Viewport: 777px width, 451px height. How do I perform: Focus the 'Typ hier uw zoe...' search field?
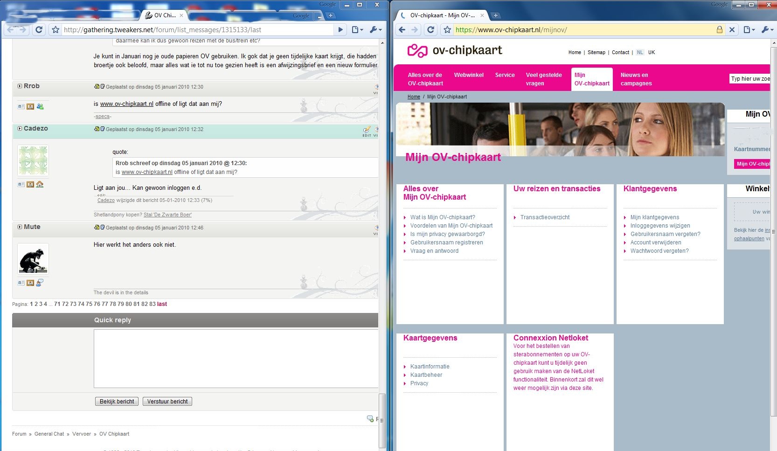click(x=750, y=79)
